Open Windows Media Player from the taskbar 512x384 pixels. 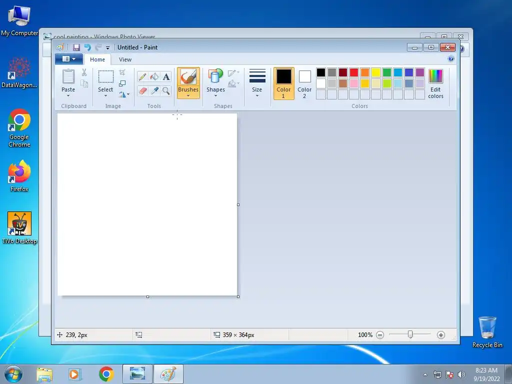tap(75, 374)
